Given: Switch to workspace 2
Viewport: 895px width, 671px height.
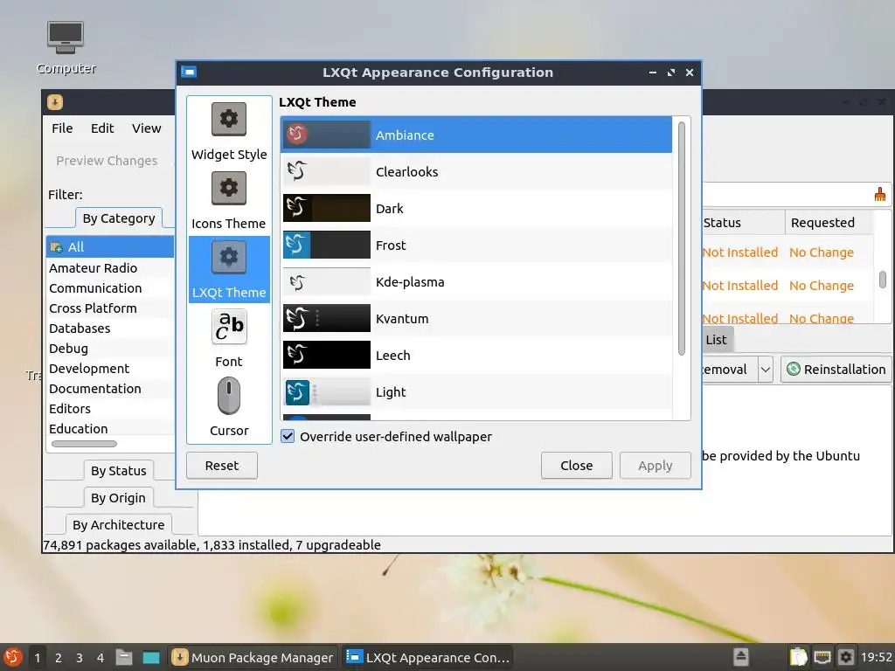Looking at the screenshot, I should [59, 657].
